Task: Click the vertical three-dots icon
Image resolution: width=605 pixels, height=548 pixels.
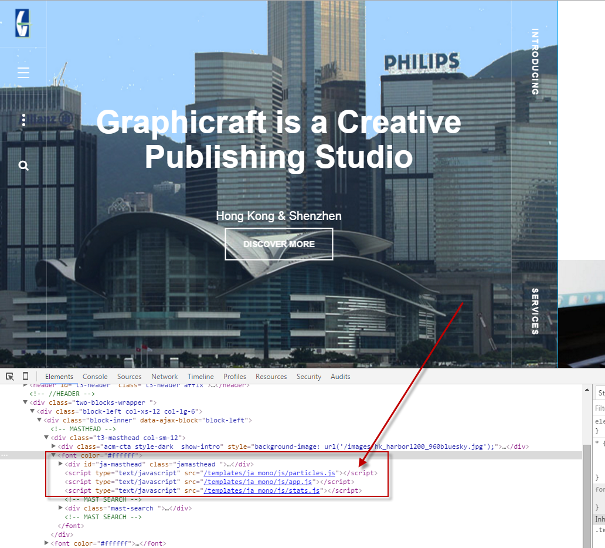Action: coord(23,120)
